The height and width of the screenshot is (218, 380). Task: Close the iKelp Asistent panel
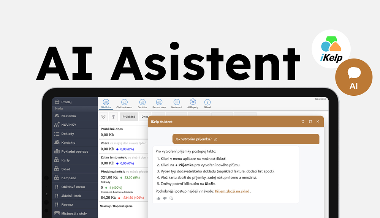click(x=318, y=122)
